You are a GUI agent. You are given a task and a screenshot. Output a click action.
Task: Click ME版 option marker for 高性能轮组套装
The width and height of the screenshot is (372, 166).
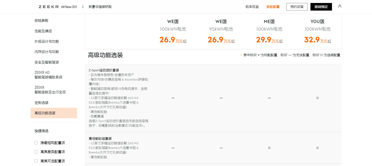coord(269,148)
